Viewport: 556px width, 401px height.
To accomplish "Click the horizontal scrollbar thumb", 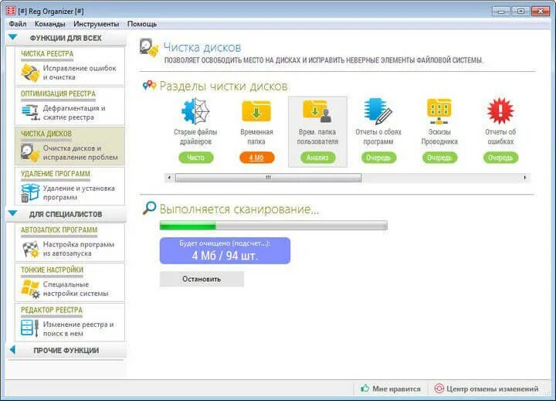I will [x=269, y=178].
